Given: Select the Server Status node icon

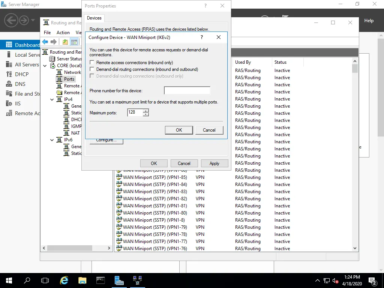Looking at the screenshot, I should 52,59.
